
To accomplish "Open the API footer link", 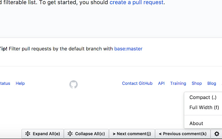I will 161,83.
